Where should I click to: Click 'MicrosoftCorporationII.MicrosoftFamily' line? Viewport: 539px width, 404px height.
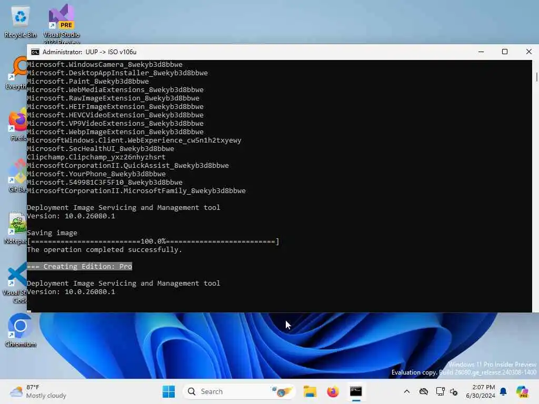(x=136, y=190)
